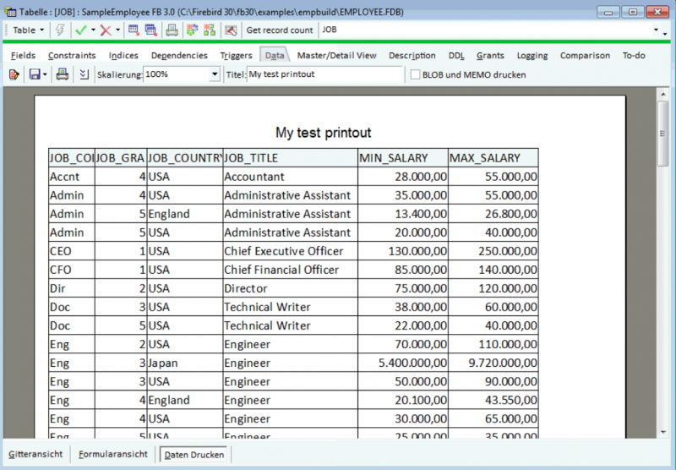This screenshot has height=470, width=676.
Task: Click the printer icon in top toolbar
Action: click(x=172, y=30)
